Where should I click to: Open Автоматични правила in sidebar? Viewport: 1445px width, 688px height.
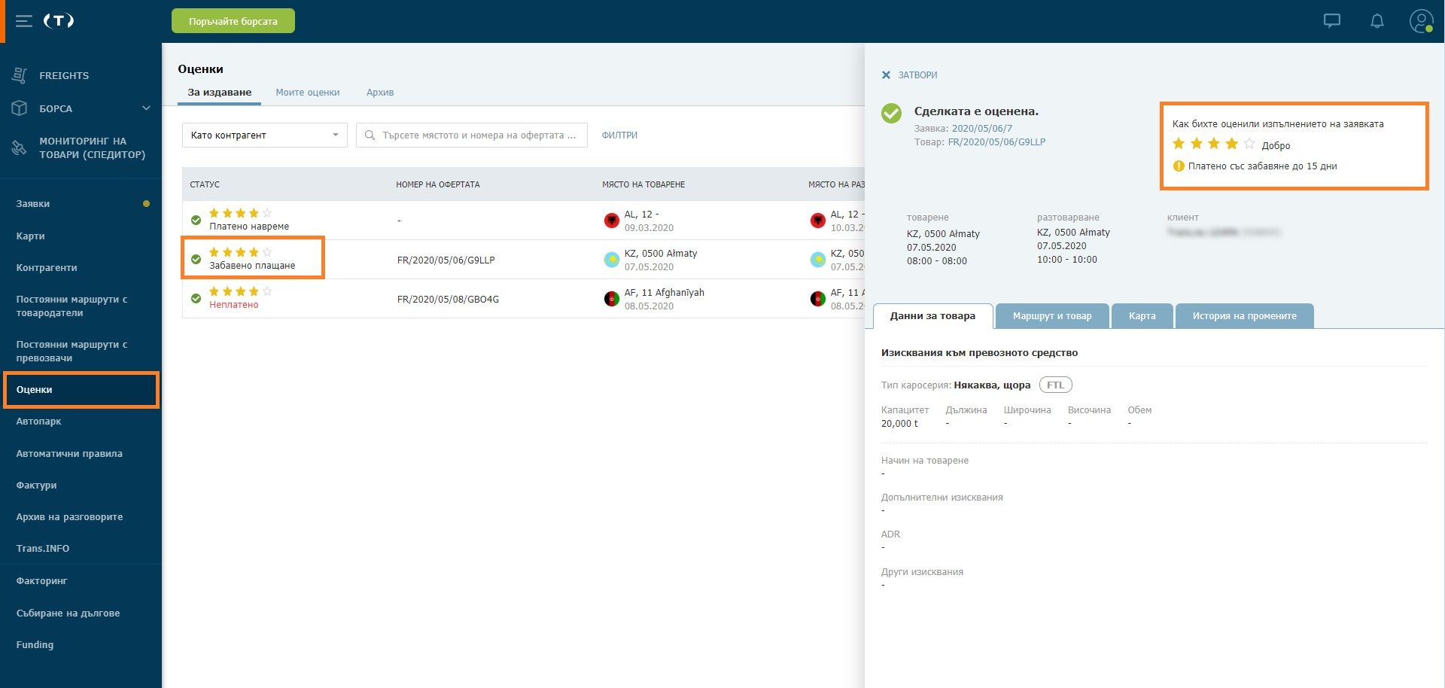tap(69, 454)
